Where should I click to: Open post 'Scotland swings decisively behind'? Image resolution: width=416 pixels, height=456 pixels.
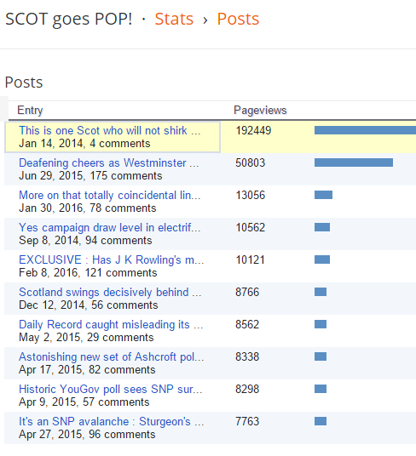(110, 293)
